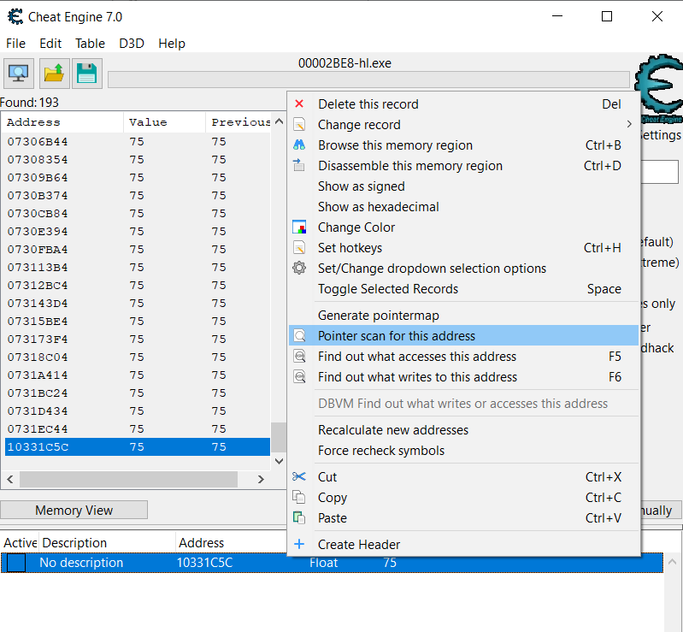
Task: Click the No description cell
Action: [x=81, y=562]
